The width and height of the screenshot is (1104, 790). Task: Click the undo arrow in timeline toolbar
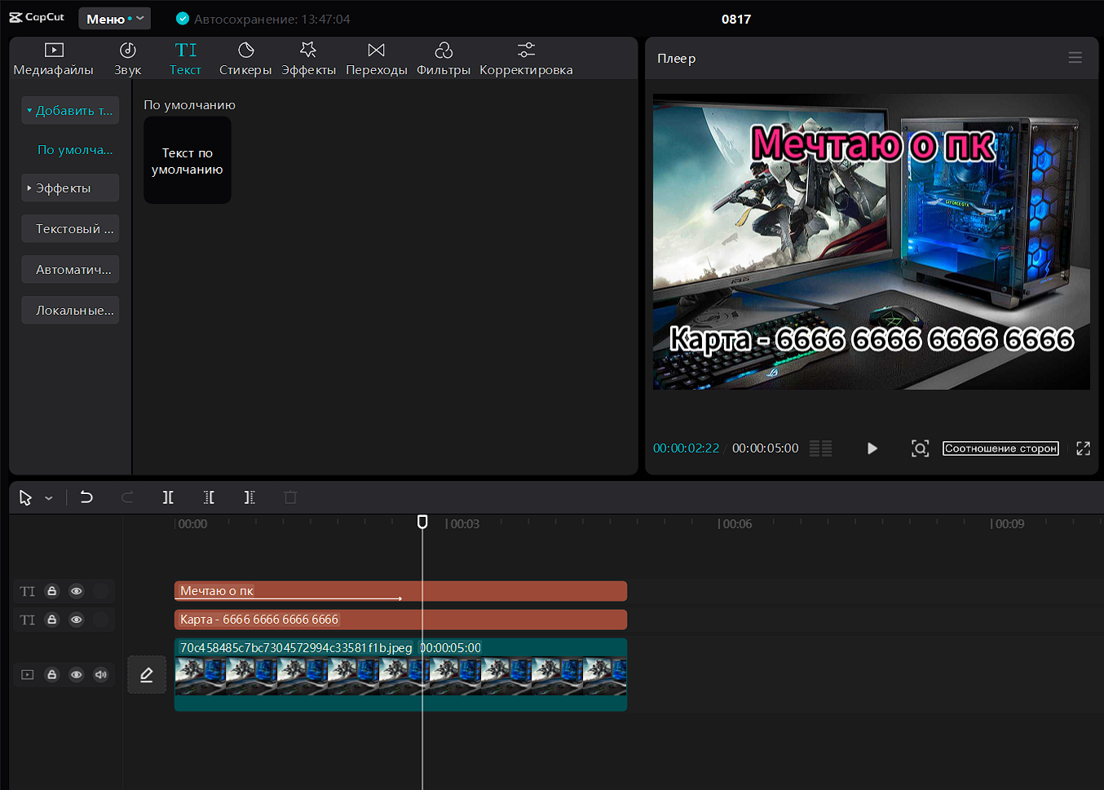86,497
